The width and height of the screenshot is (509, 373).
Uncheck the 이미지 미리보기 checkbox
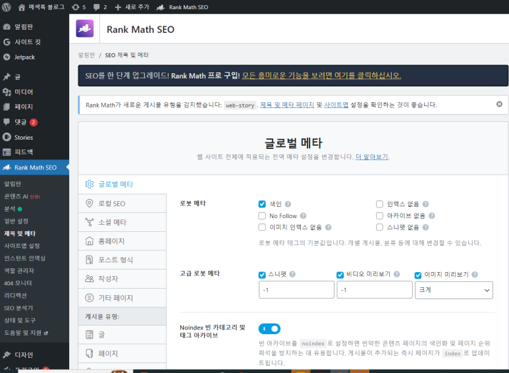point(418,275)
